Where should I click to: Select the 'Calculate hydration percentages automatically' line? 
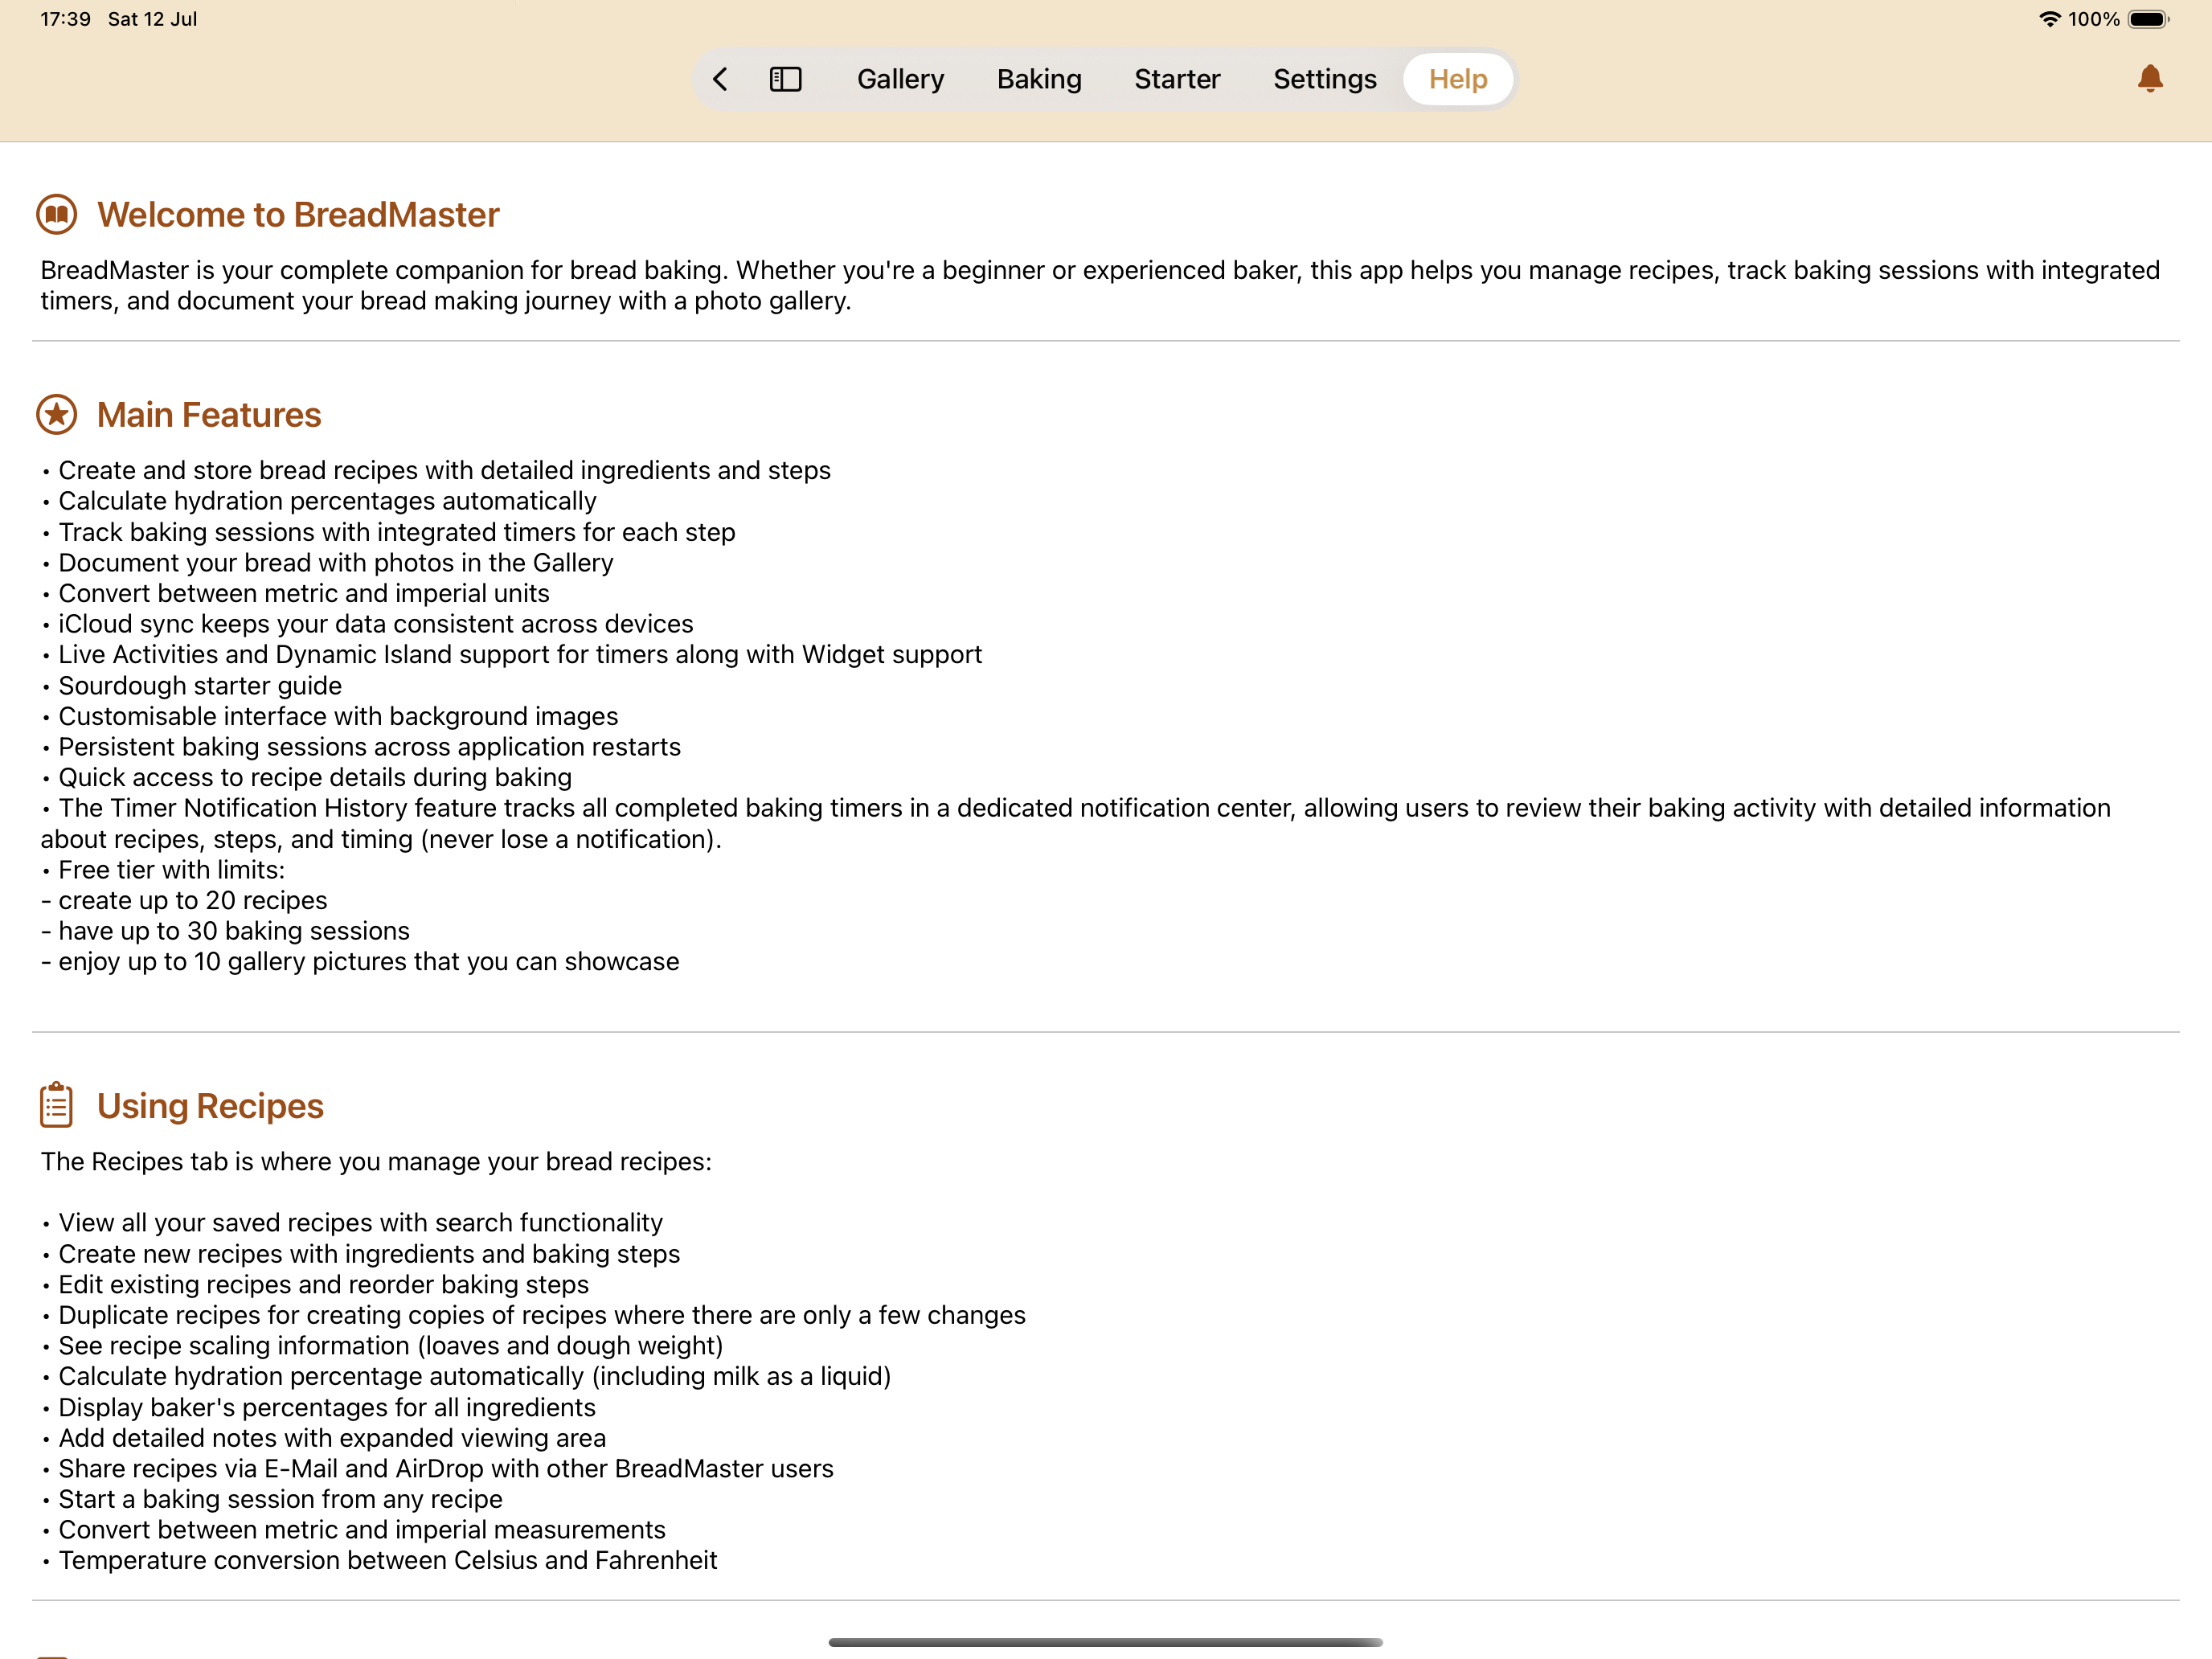[319, 501]
